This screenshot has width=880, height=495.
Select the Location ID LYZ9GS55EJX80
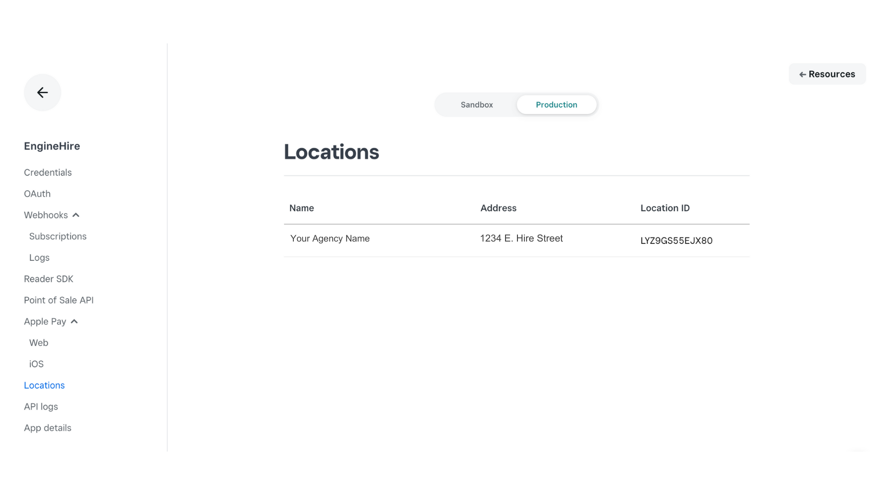[x=676, y=241]
